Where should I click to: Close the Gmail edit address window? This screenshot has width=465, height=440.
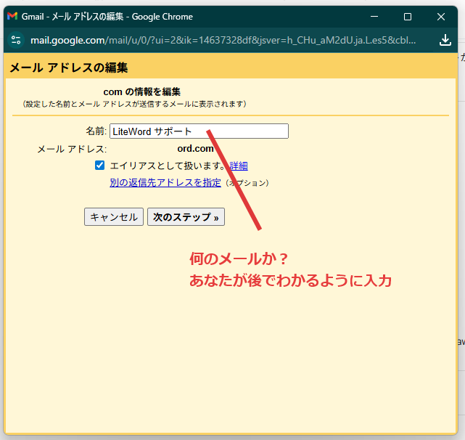441,16
